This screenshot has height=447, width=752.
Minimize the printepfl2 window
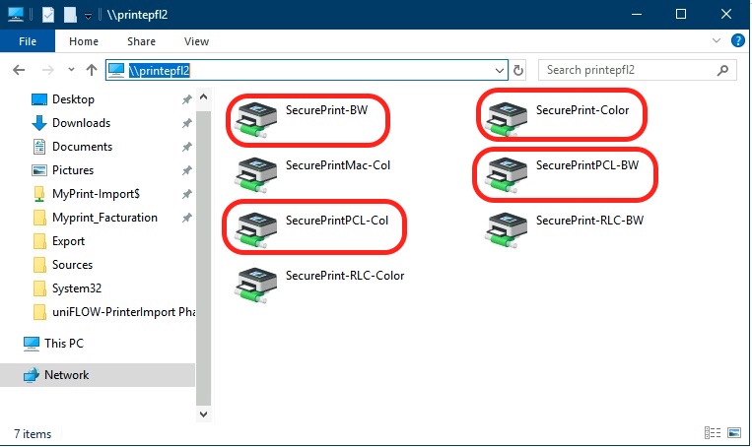pyautogui.click(x=637, y=15)
